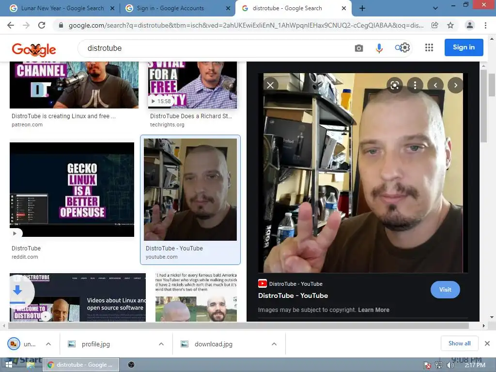The height and width of the screenshot is (372, 496).
Task: Open preview panel three-dot options
Action: click(x=415, y=85)
